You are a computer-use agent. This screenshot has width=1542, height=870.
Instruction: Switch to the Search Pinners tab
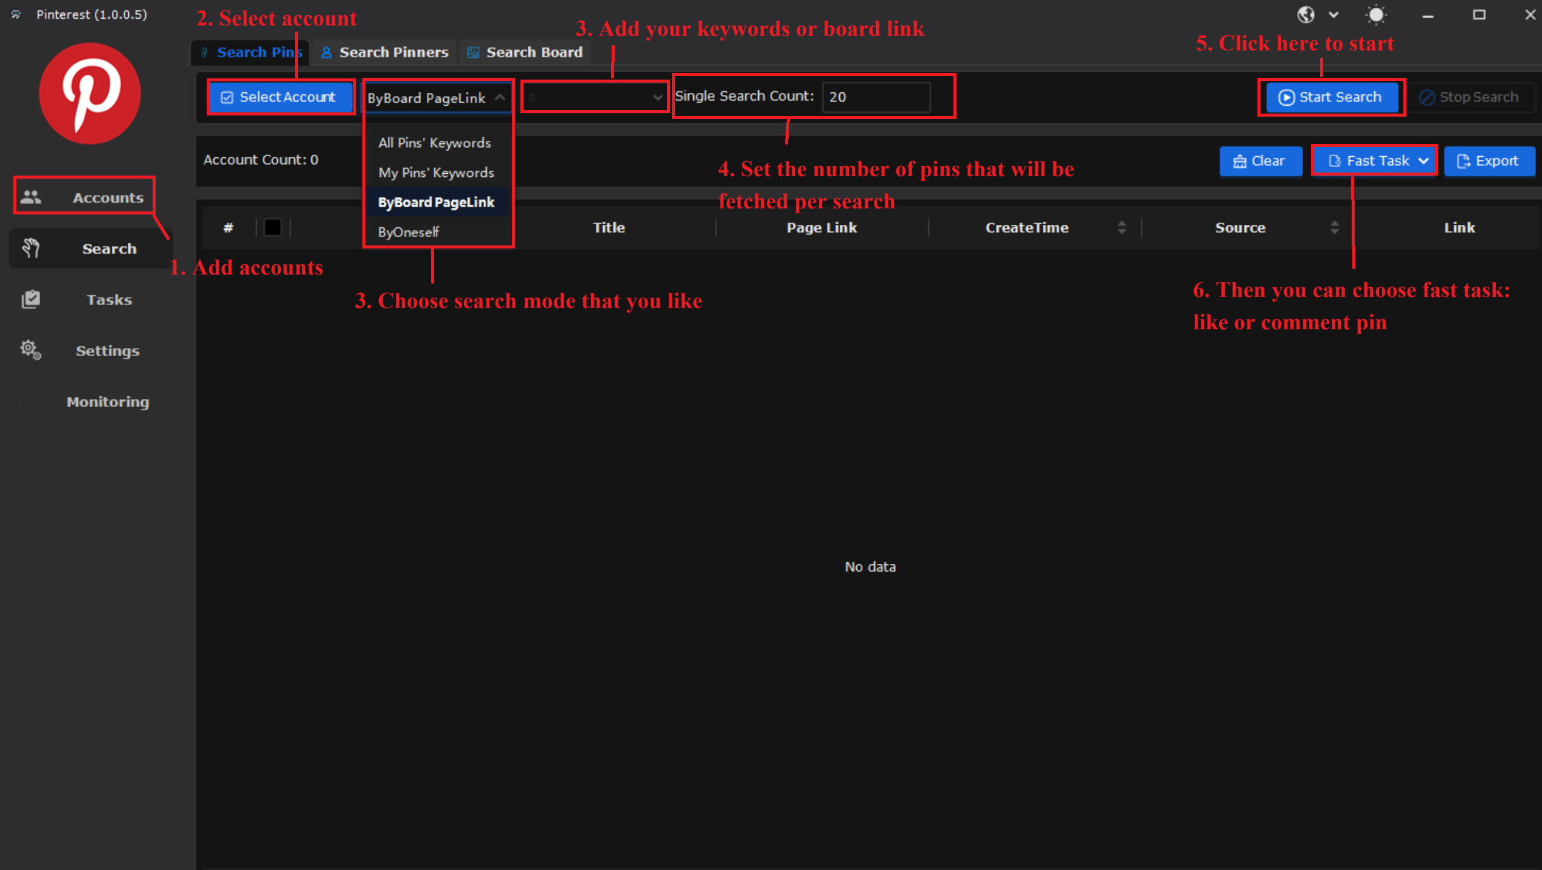pyautogui.click(x=385, y=52)
